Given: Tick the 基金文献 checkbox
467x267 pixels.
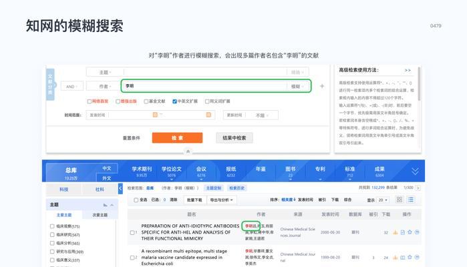Looking at the screenshot, I should click(x=146, y=101).
